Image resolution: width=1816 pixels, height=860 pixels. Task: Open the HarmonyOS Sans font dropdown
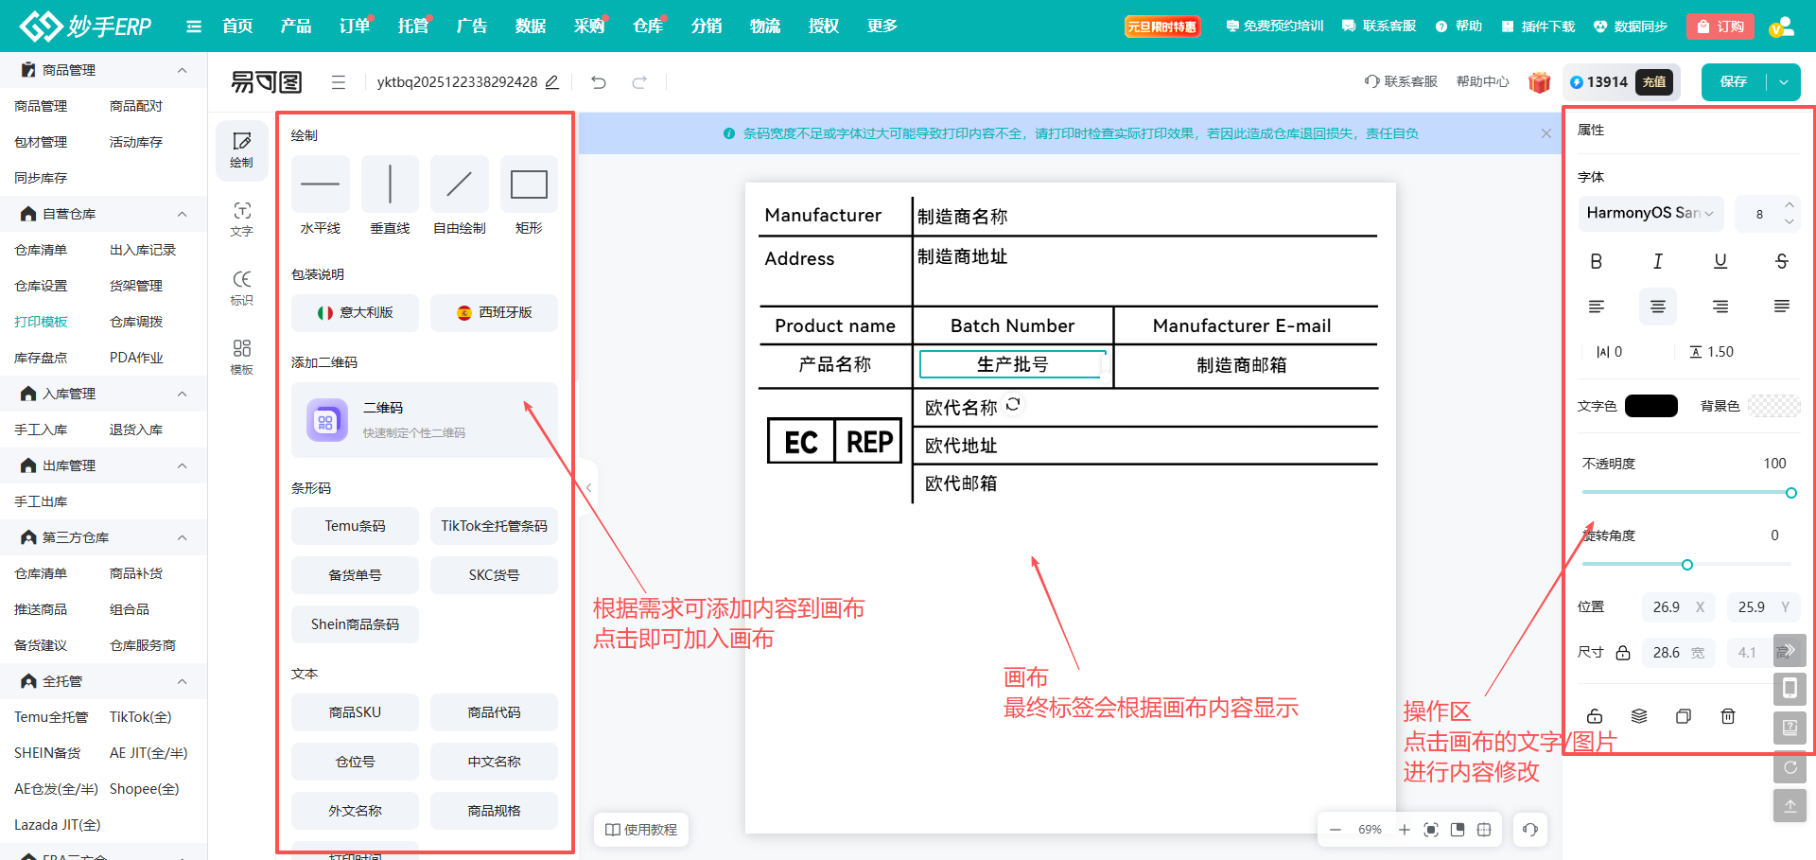1650,213
